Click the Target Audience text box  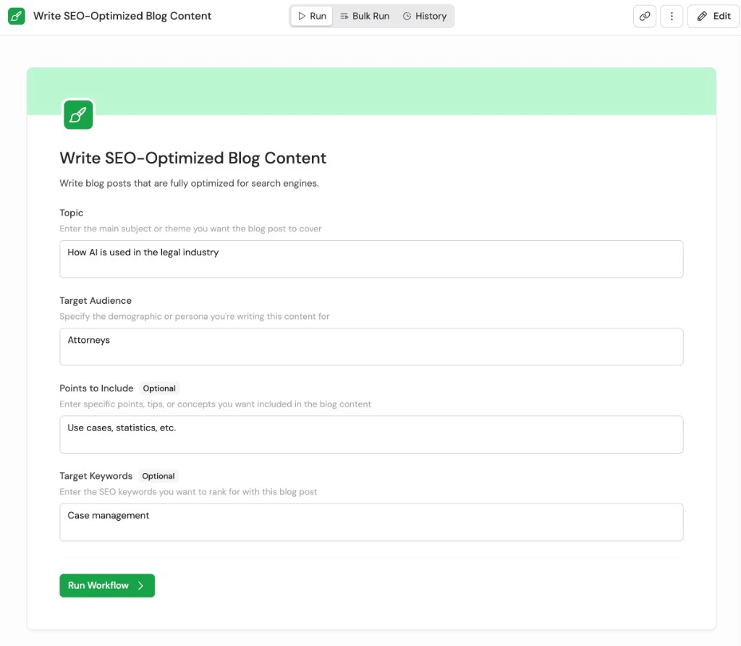coord(371,346)
